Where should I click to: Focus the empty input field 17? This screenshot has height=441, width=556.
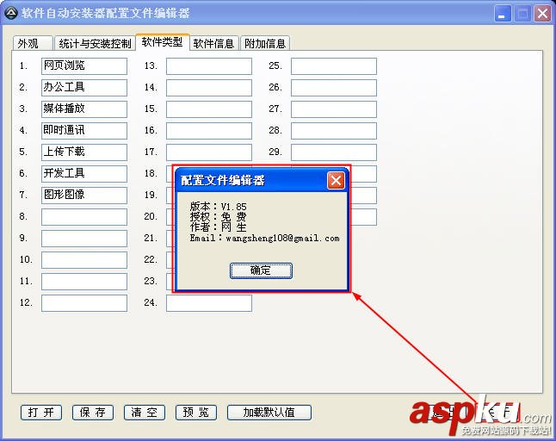(x=209, y=152)
